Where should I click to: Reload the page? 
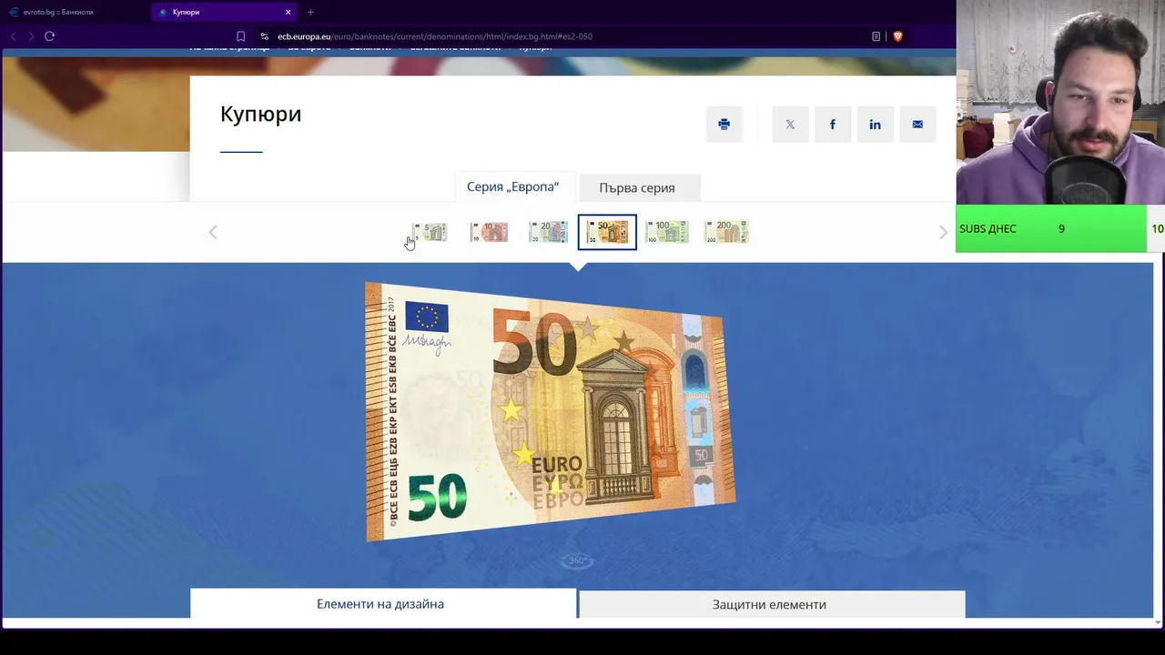(49, 36)
